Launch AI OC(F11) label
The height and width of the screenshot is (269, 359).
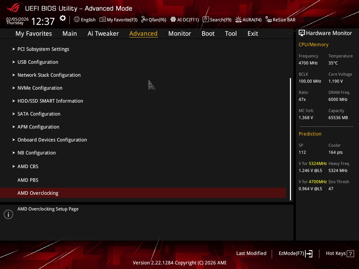[188, 20]
